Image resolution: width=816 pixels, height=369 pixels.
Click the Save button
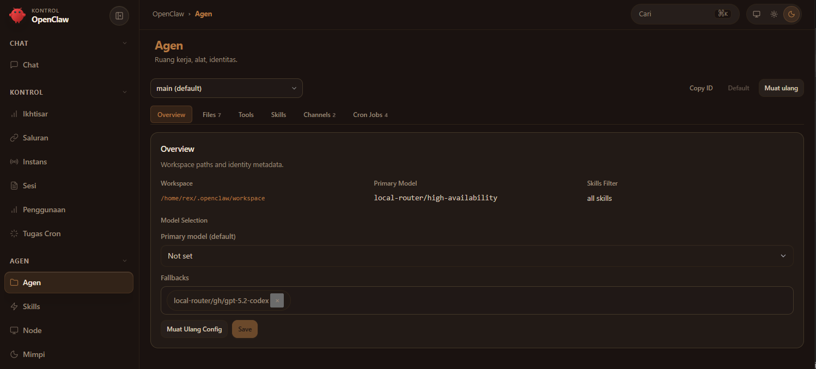pos(245,329)
